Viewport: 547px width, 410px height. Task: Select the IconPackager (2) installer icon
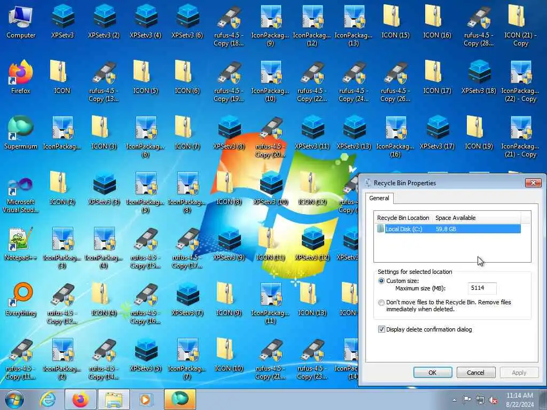[62, 359]
